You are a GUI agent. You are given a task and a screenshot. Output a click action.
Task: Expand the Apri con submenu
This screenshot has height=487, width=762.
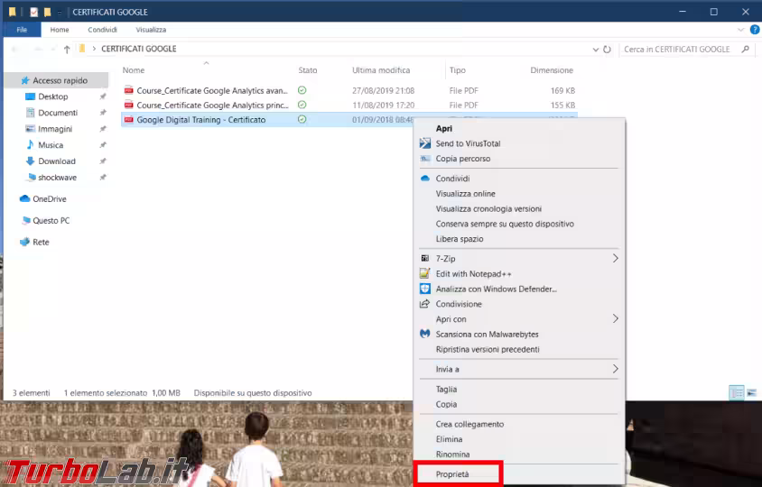(616, 318)
